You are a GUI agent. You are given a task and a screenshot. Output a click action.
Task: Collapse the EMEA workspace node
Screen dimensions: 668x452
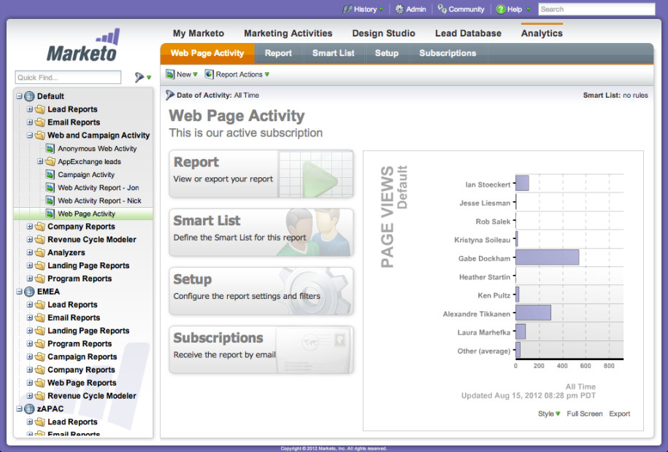click(20, 292)
